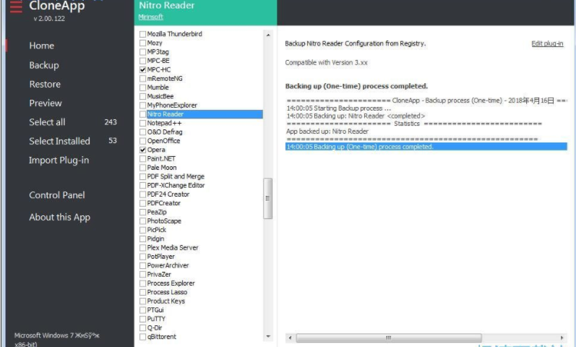Screen dimensions: 576x347
Task: Select Process Explorer entry
Action: point(171,283)
